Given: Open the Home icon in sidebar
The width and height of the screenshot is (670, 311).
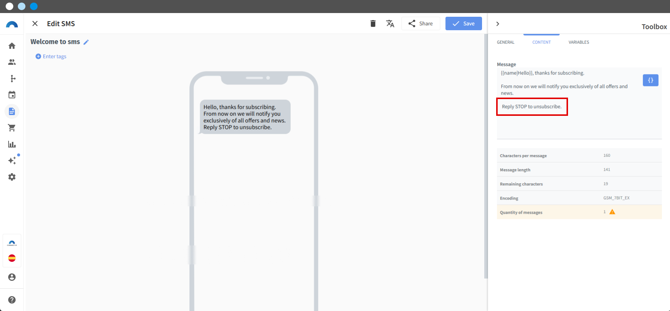Looking at the screenshot, I should pos(12,46).
